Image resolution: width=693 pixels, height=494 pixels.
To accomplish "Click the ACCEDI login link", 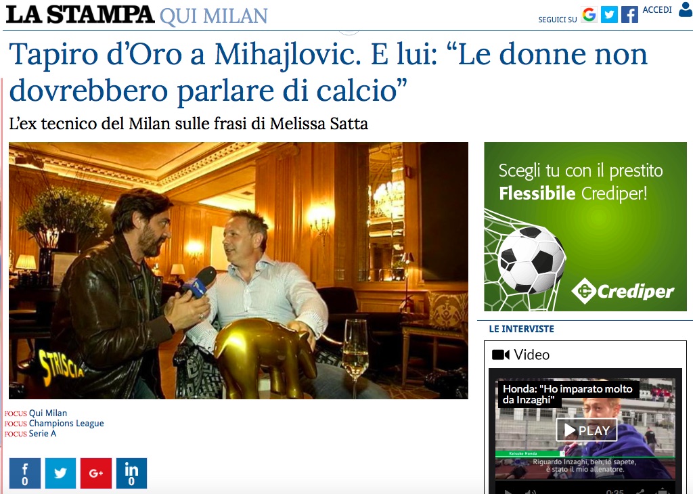I will point(656,9).
